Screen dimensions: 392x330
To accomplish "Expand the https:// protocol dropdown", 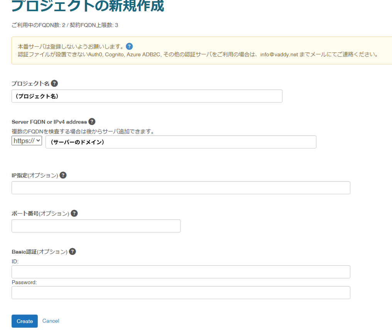I will click(27, 140).
